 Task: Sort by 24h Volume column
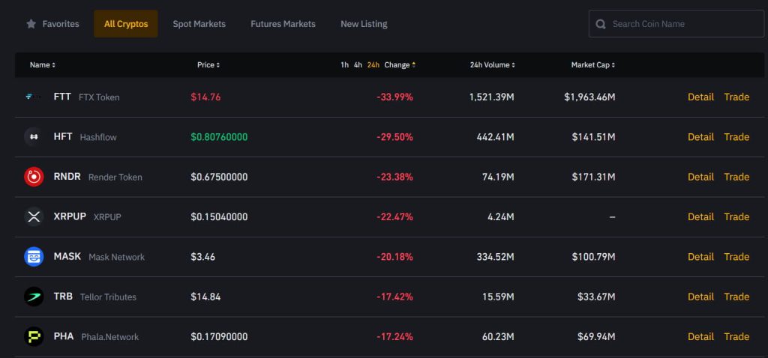tap(493, 65)
